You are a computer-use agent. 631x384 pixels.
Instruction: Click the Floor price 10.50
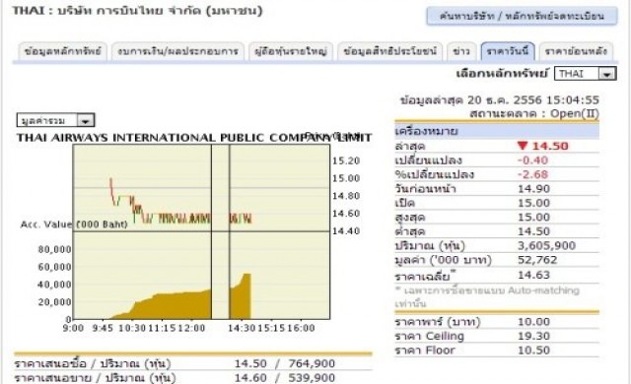pyautogui.click(x=534, y=351)
